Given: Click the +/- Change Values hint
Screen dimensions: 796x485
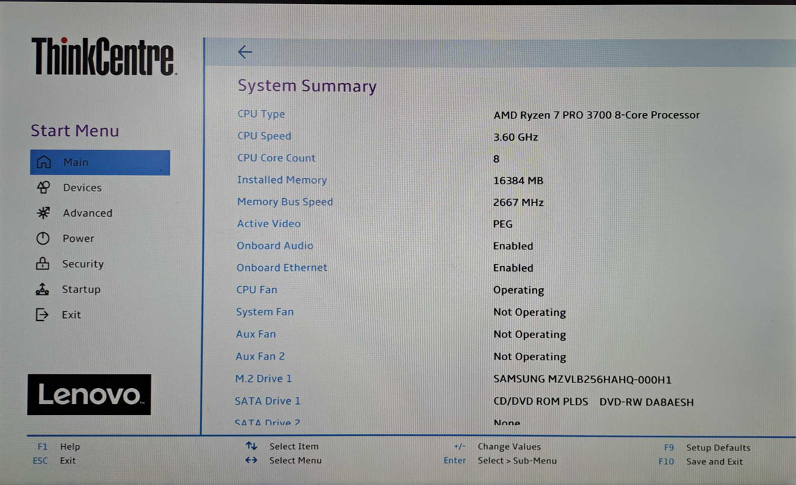Looking at the screenshot, I should coord(498,446).
